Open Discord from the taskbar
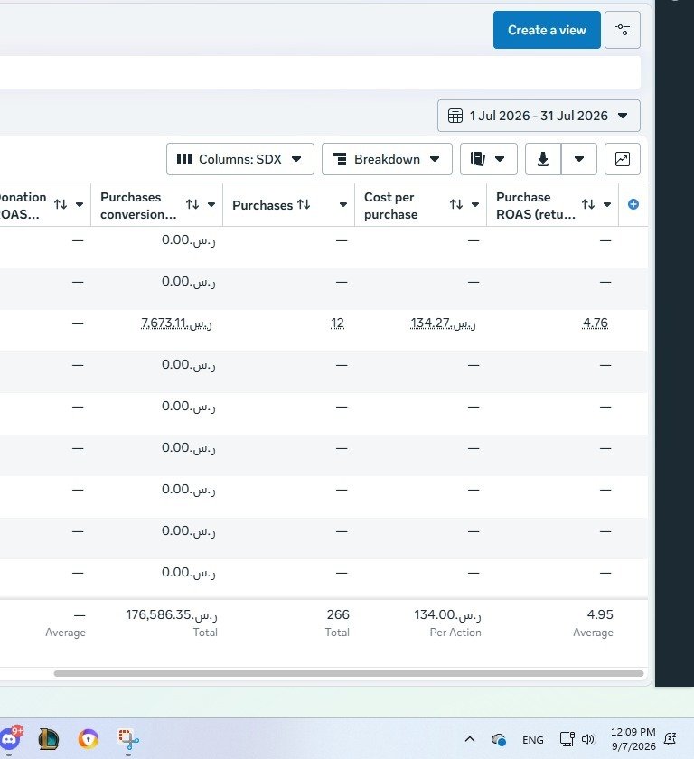Image resolution: width=694 pixels, height=759 pixels. [11, 739]
